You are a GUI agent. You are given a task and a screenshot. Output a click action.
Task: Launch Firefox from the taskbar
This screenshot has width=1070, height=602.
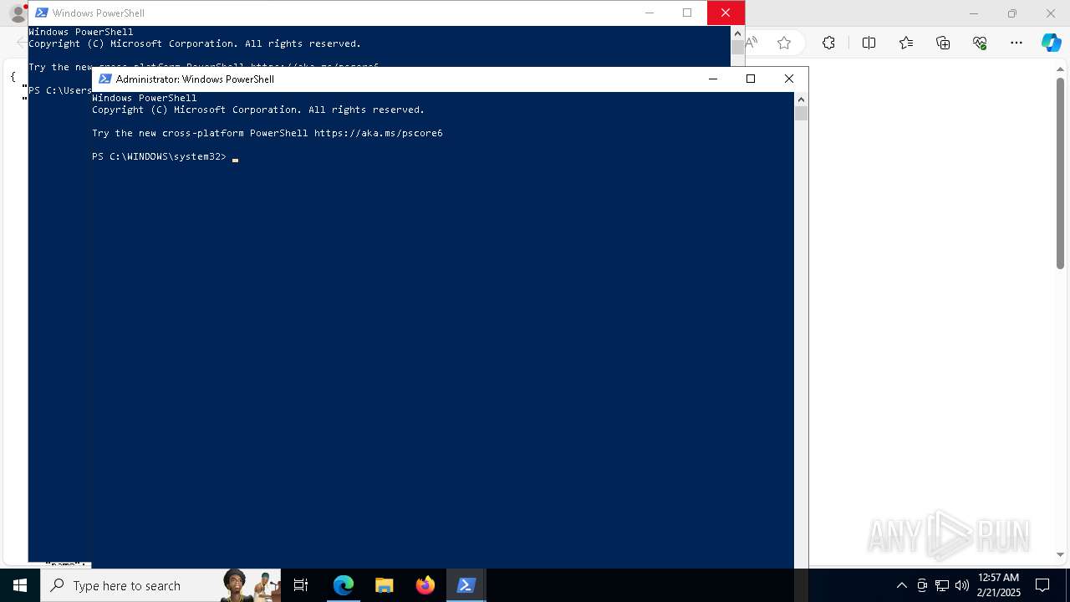tap(425, 585)
